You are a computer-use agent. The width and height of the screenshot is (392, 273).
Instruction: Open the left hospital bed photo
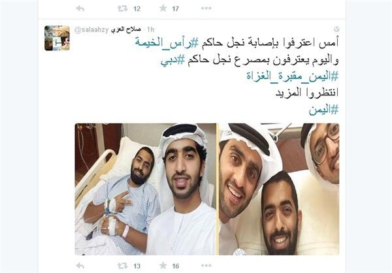[x=146, y=189]
